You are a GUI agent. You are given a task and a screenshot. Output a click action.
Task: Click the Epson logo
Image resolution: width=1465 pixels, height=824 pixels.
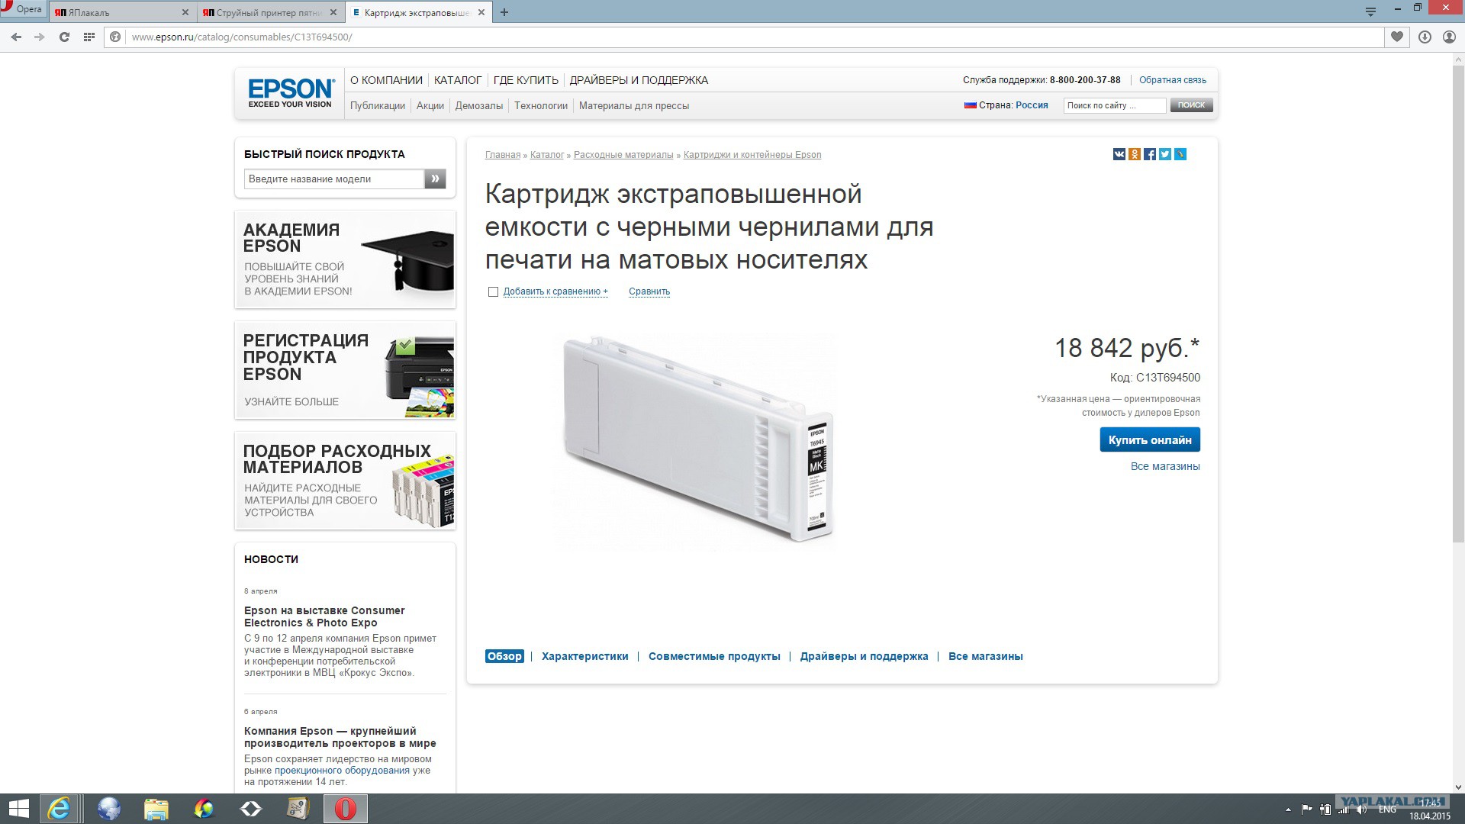click(x=291, y=92)
